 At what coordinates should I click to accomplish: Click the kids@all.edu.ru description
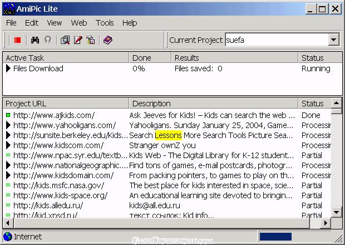(x=155, y=205)
